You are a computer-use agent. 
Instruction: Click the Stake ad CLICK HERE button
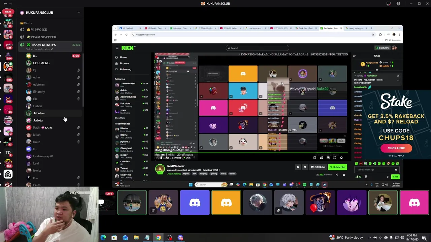pos(396,148)
